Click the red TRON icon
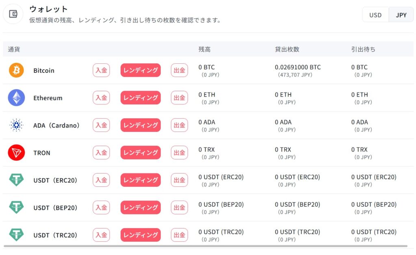The image size is (416, 255). 16,153
